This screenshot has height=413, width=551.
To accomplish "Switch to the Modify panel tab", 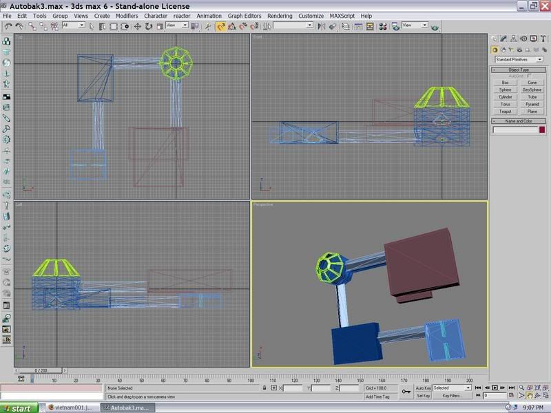I will pyautogui.click(x=503, y=39).
